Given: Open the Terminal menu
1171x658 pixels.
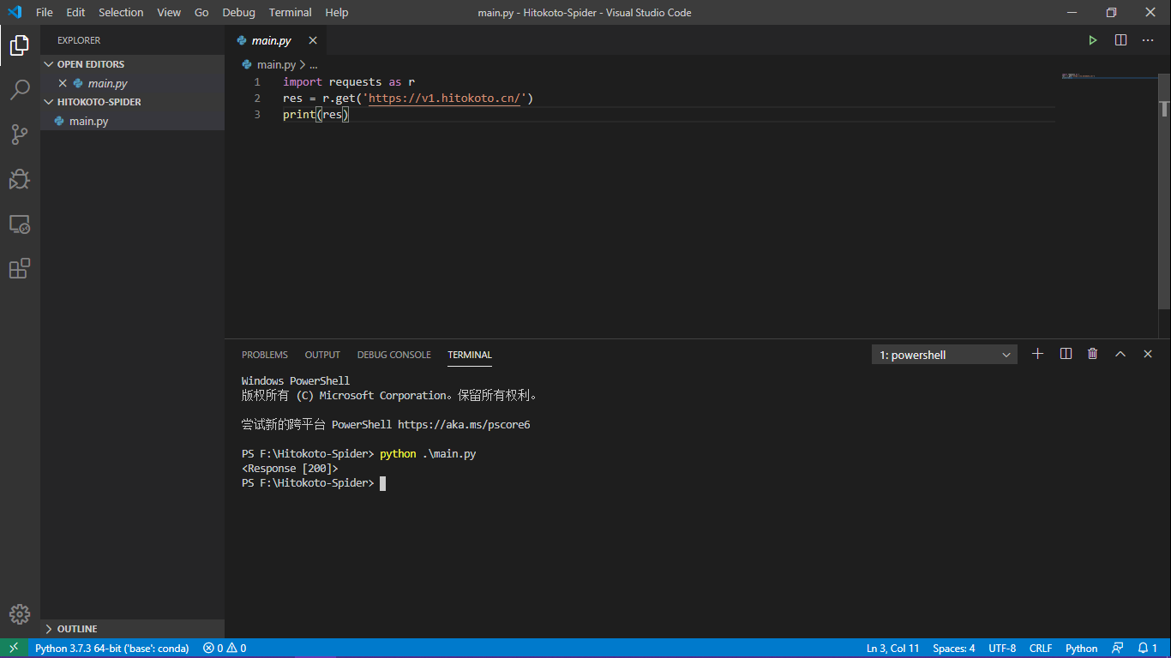Looking at the screenshot, I should [x=290, y=13].
